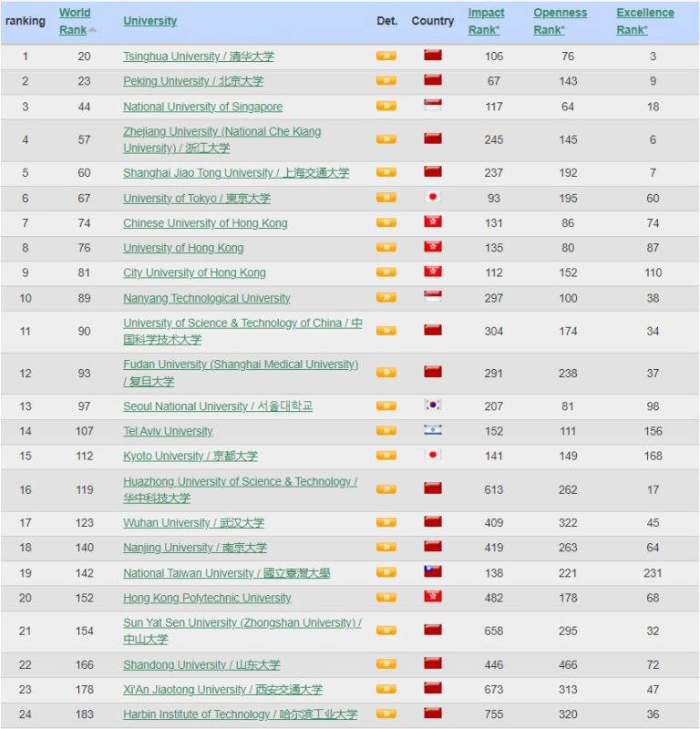The width and height of the screenshot is (700, 729).
Task: Click details icon for Shanghai Jiao Tong University
Action: [x=386, y=172]
